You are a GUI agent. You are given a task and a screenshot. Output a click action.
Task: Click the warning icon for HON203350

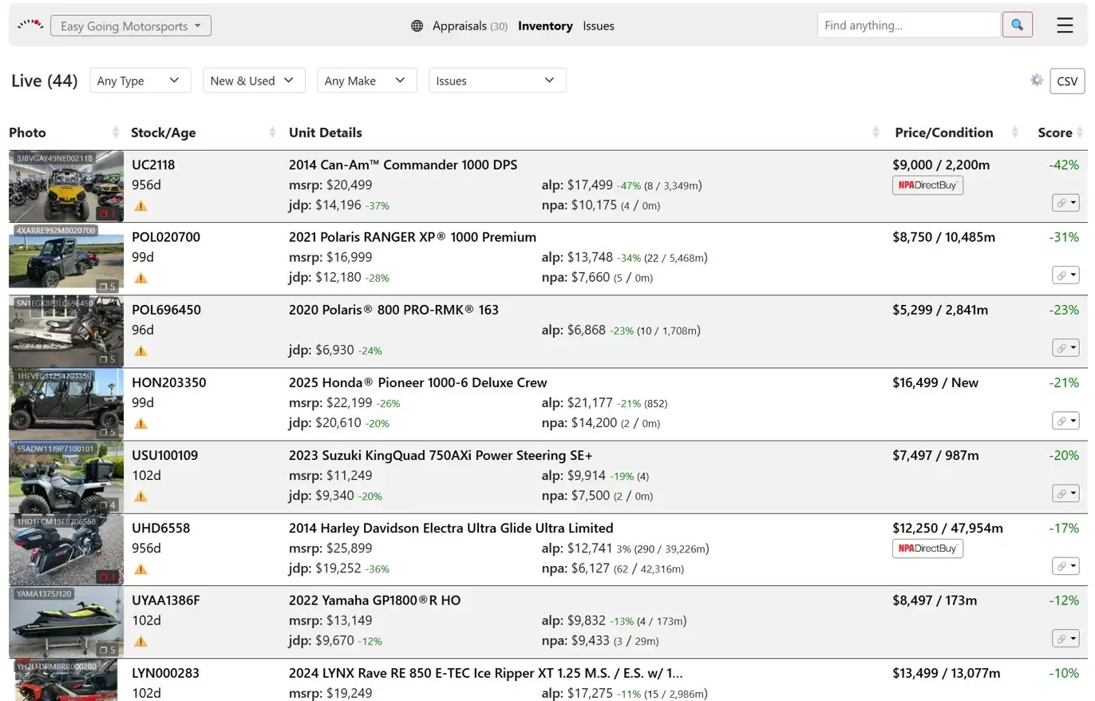pos(140,423)
